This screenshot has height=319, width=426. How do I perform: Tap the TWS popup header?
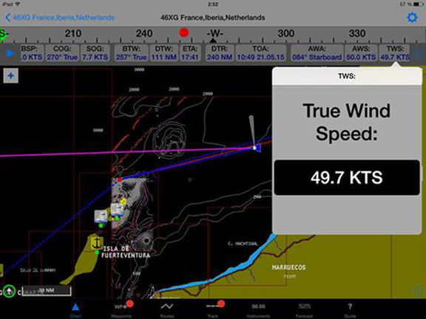coord(347,76)
